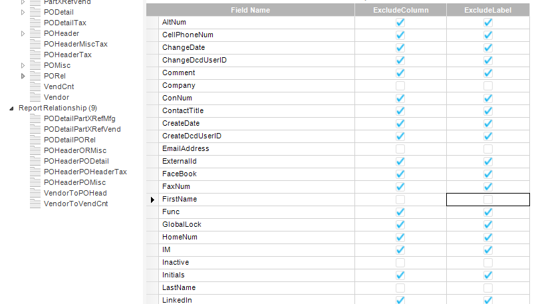Expand the PORel tree node
Screen dimensions: 536x304
tap(23, 76)
